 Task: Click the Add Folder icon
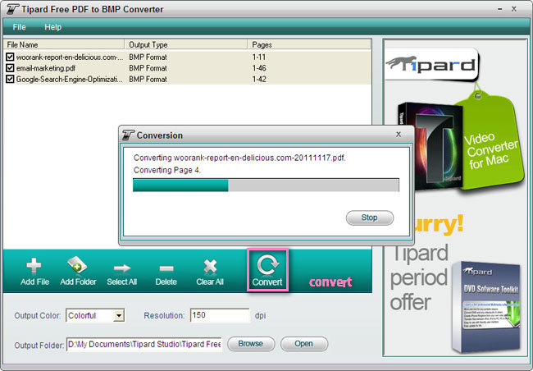(x=77, y=265)
